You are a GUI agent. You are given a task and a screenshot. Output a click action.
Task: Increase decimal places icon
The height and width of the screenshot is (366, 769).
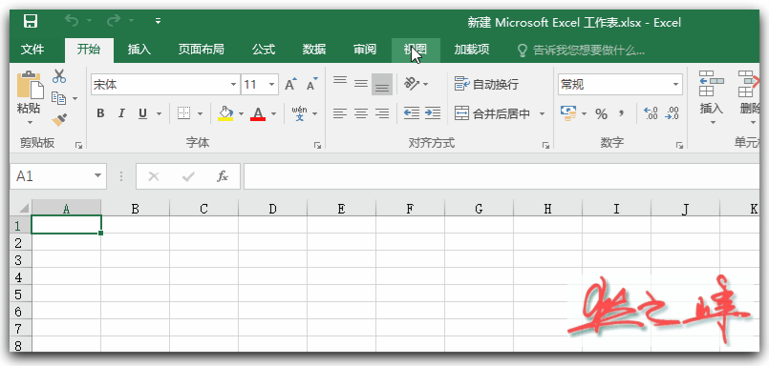click(651, 113)
